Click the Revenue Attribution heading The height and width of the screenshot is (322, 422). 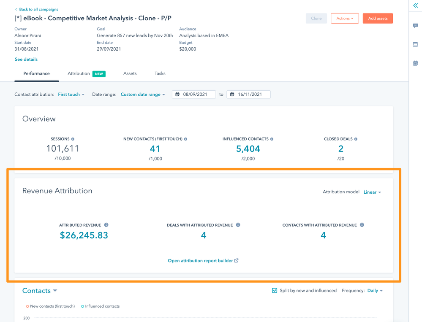pyautogui.click(x=57, y=191)
